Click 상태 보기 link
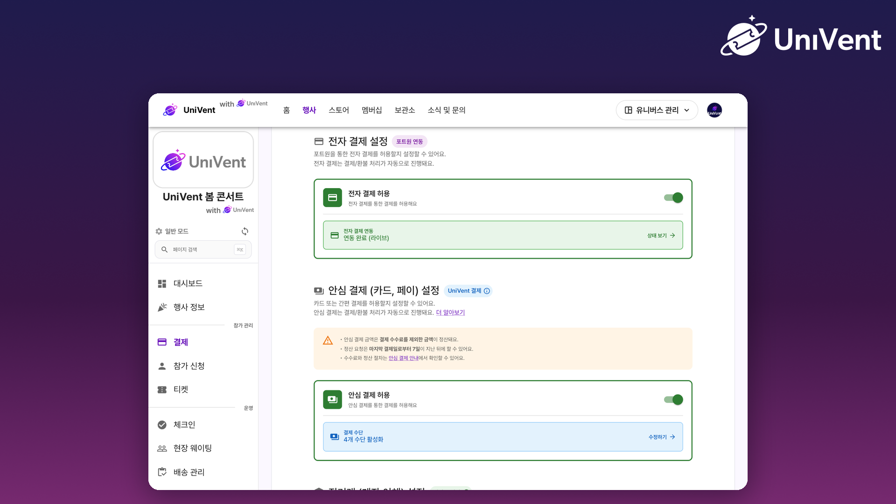This screenshot has height=504, width=896. (661, 236)
